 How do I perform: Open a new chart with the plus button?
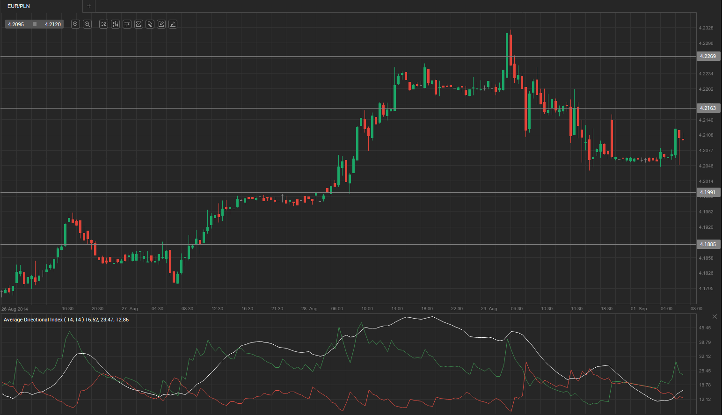89,6
